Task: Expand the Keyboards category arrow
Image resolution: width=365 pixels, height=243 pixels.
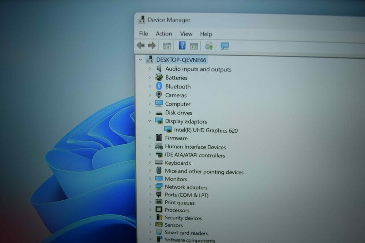Action: point(150,162)
